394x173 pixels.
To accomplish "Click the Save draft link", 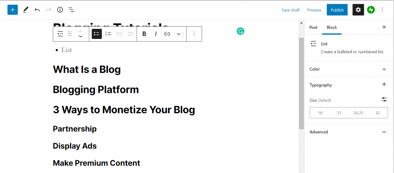I will pos(290,10).
